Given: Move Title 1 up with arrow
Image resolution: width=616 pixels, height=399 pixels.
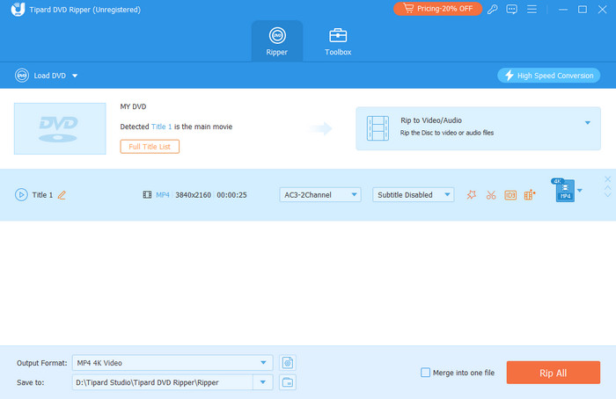Looking at the screenshot, I should 607,188.
